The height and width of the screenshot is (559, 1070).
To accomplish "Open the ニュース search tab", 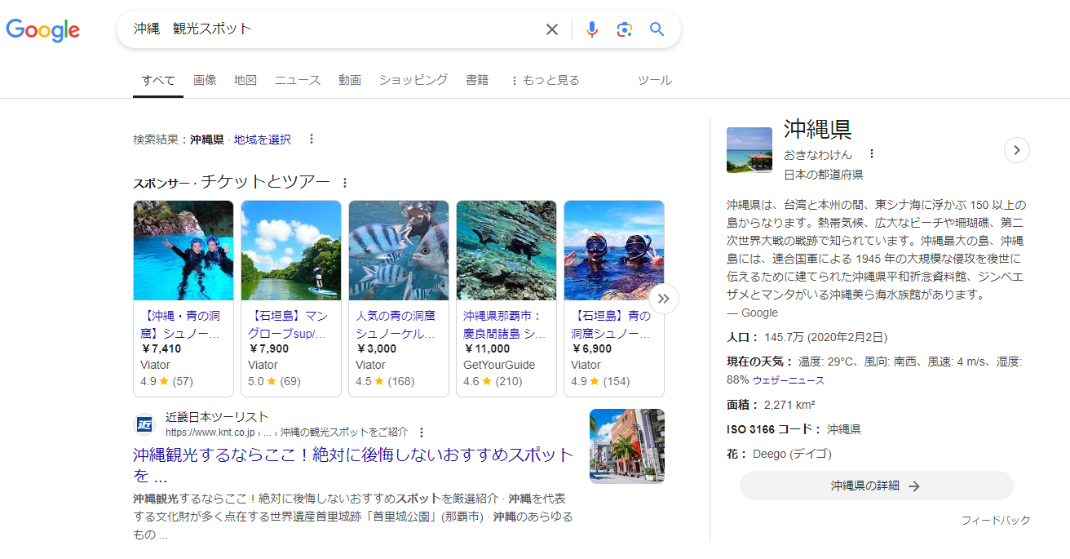I will [x=297, y=79].
